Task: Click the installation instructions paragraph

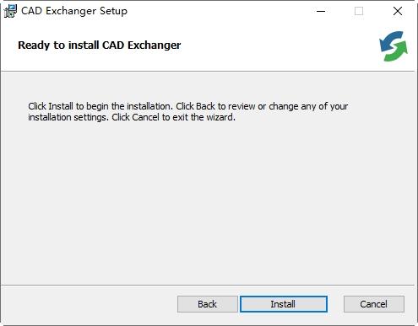Action: click(187, 112)
